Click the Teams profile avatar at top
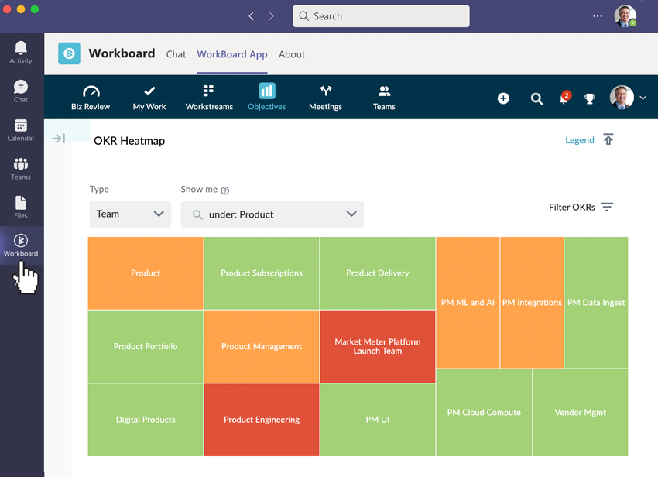The width and height of the screenshot is (658, 477). 625,16
